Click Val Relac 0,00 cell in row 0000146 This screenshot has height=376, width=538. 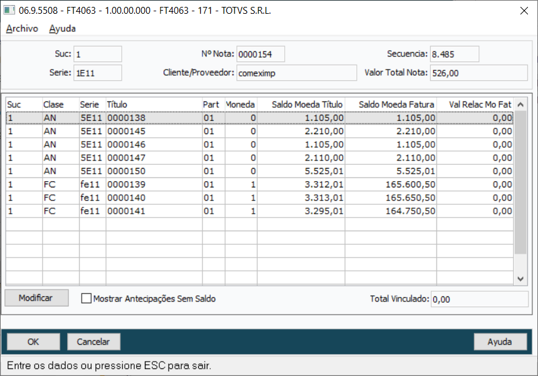click(475, 145)
